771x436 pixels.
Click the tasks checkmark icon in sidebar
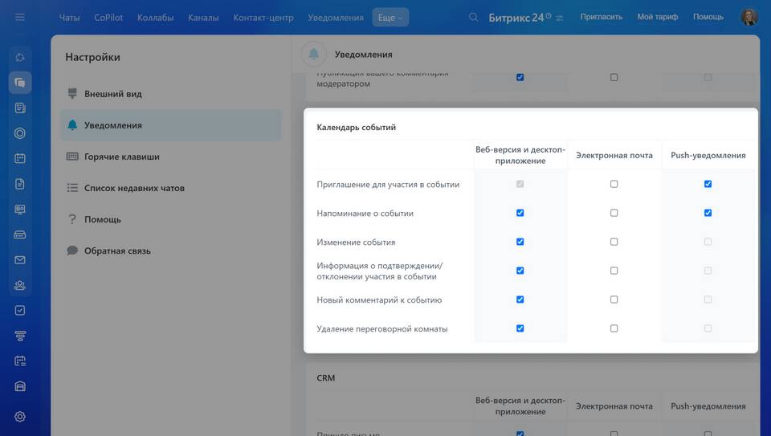coord(20,310)
